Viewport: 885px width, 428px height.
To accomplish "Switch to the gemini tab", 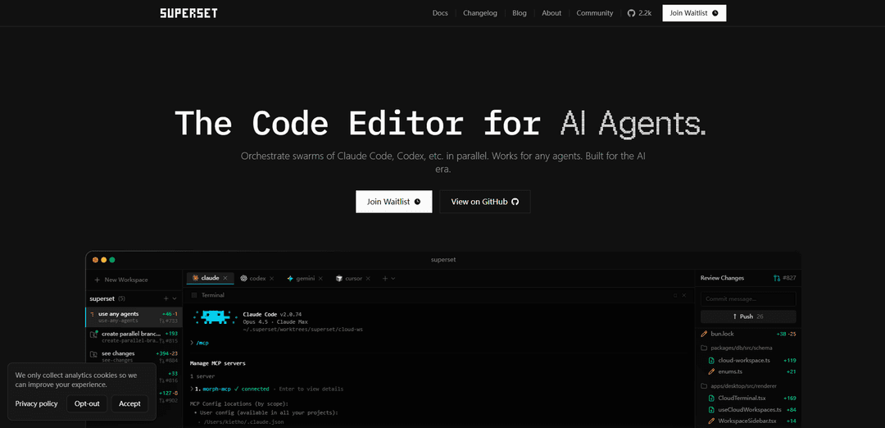I will (x=299, y=279).
